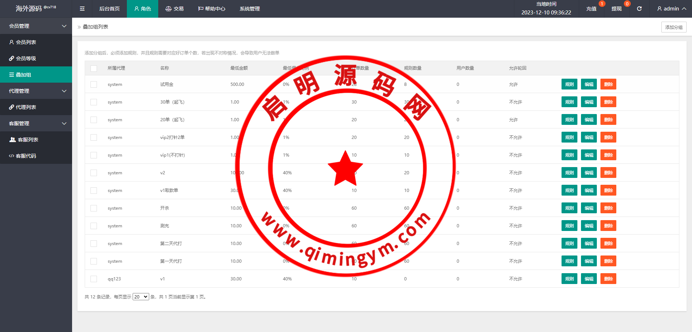Open the admin user menu
The image size is (692, 332).
click(x=671, y=9)
